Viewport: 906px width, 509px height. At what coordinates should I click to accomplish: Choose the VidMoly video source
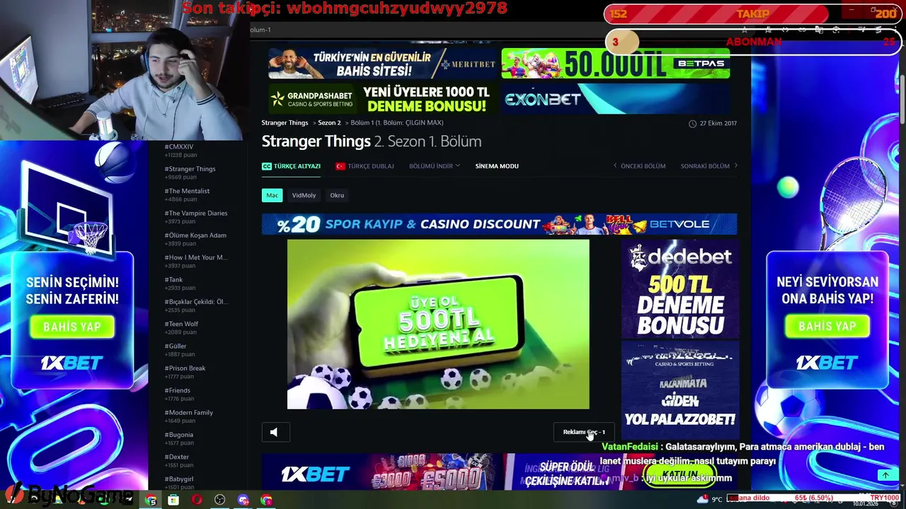click(304, 195)
